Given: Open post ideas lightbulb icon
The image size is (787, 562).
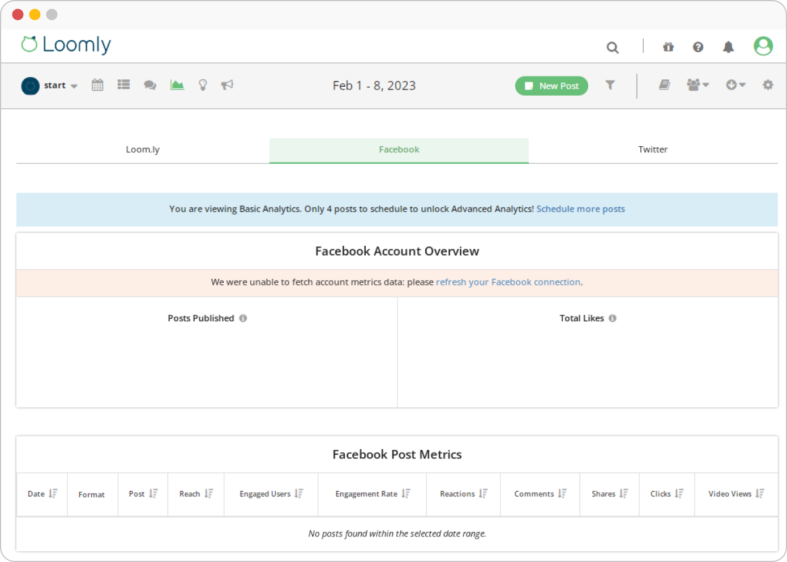Looking at the screenshot, I should click(x=203, y=85).
